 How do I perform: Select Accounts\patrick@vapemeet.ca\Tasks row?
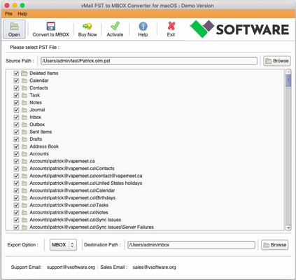coord(69,205)
